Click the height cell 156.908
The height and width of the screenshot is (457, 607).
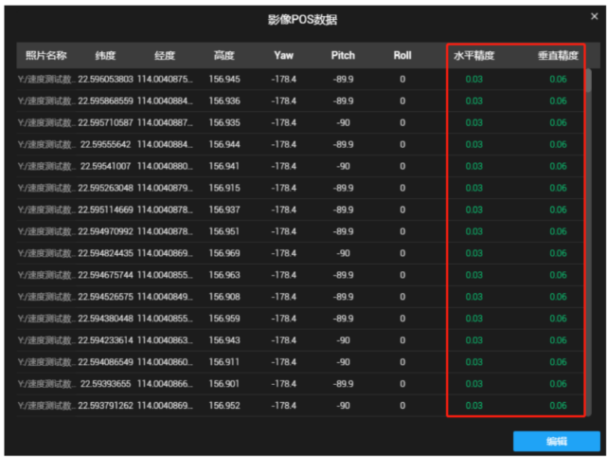pos(224,297)
